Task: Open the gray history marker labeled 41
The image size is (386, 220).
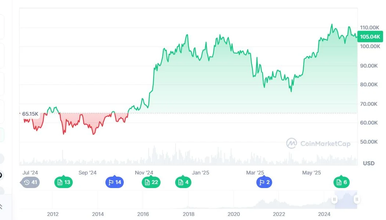Action: click(x=30, y=182)
